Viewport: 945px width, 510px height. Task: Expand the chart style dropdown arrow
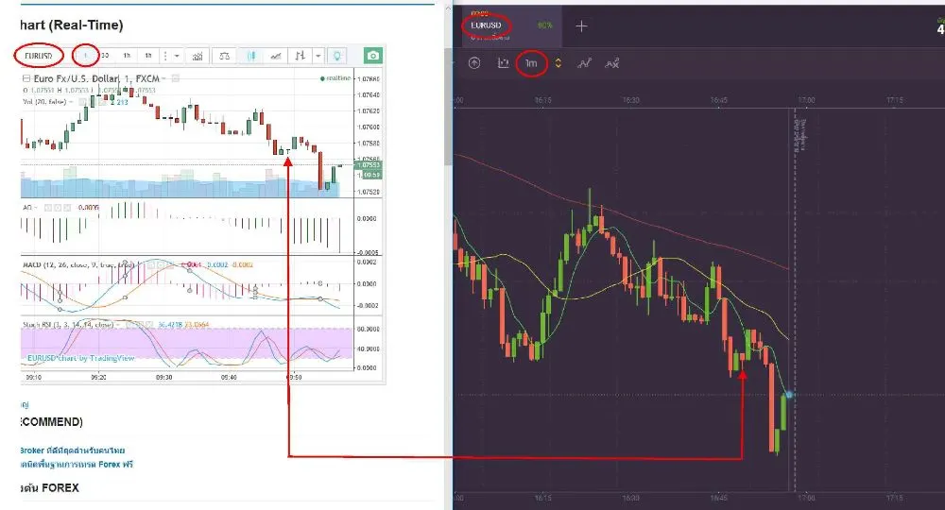318,56
